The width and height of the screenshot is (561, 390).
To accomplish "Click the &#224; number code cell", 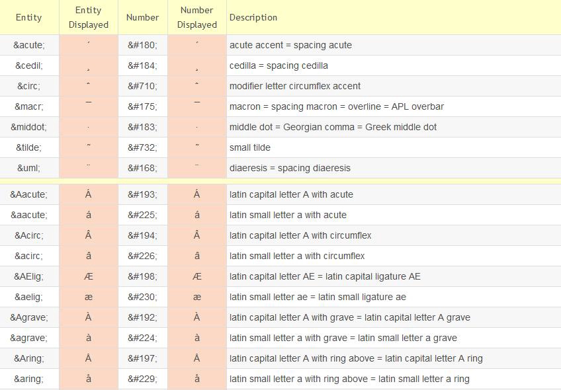I will [142, 338].
